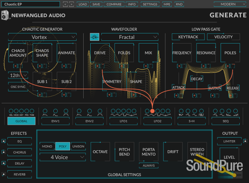Enable the Delay effect power button
The width and height of the screenshot is (249, 183).
tap(3, 163)
